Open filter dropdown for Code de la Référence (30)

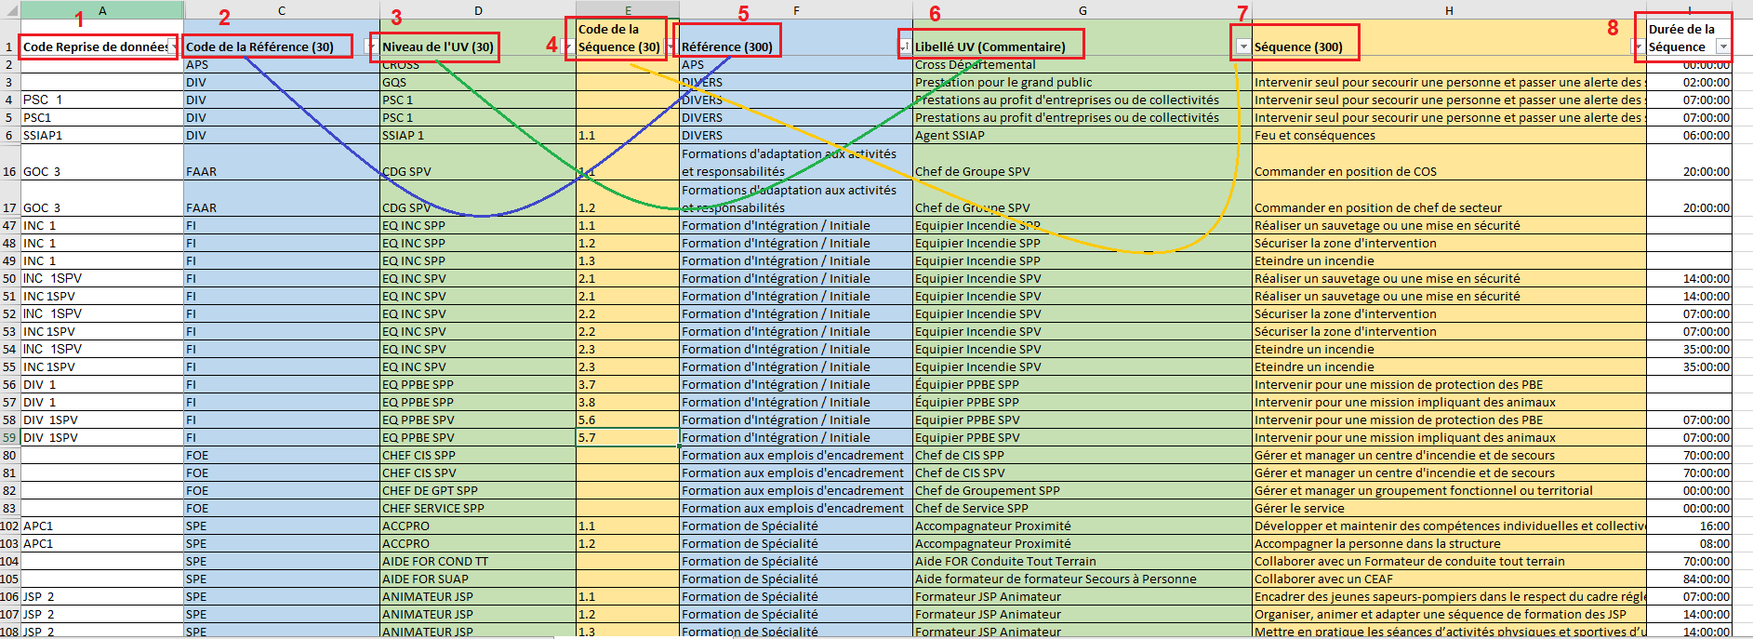pos(371,47)
